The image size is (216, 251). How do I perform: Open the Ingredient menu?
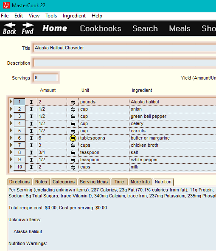(74, 16)
